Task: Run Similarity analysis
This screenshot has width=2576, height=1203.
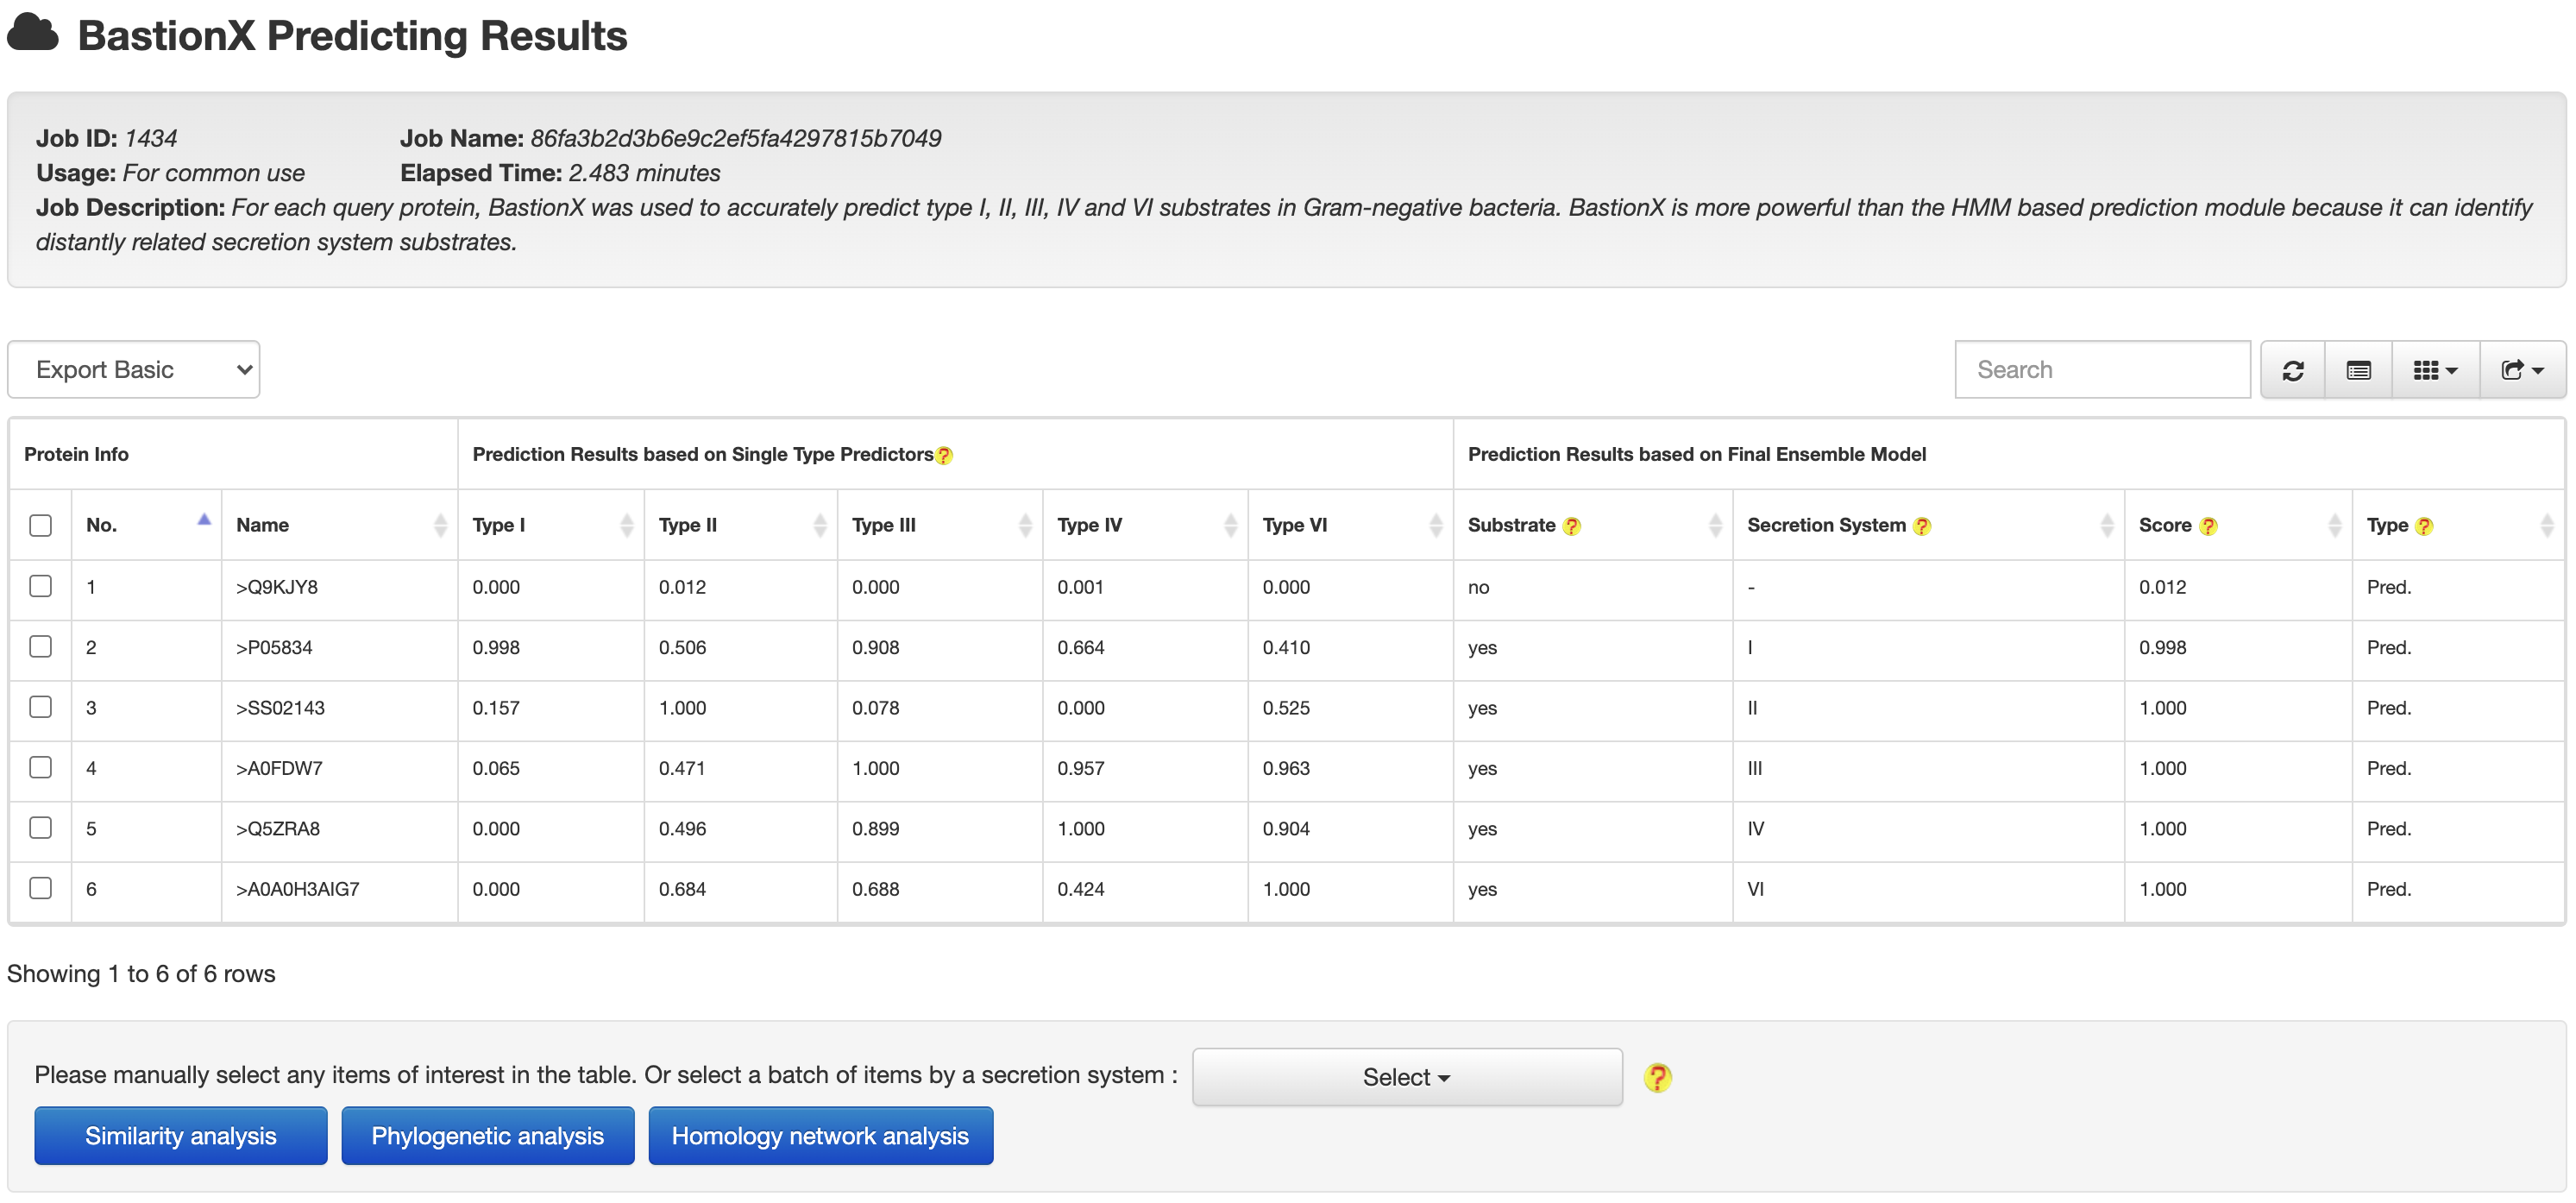Action: (x=181, y=1136)
